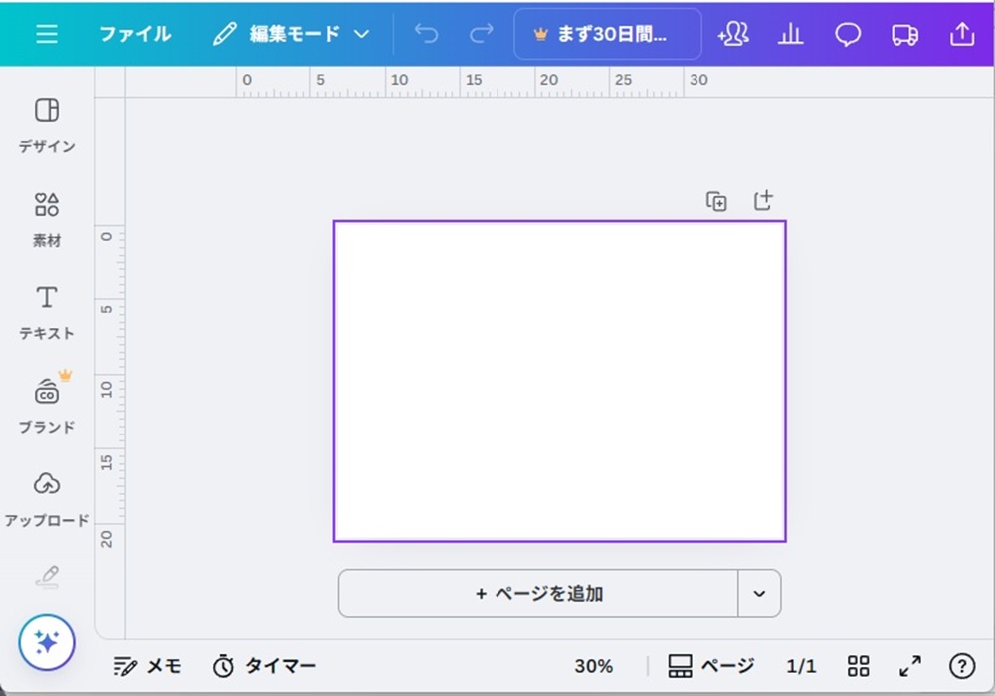The width and height of the screenshot is (995, 696).
Task: Expand the 編集モード dropdown
Action: pyautogui.click(x=292, y=34)
